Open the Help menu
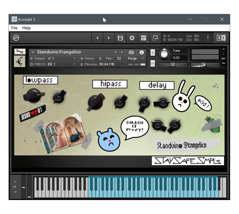 pyautogui.click(x=26, y=28)
